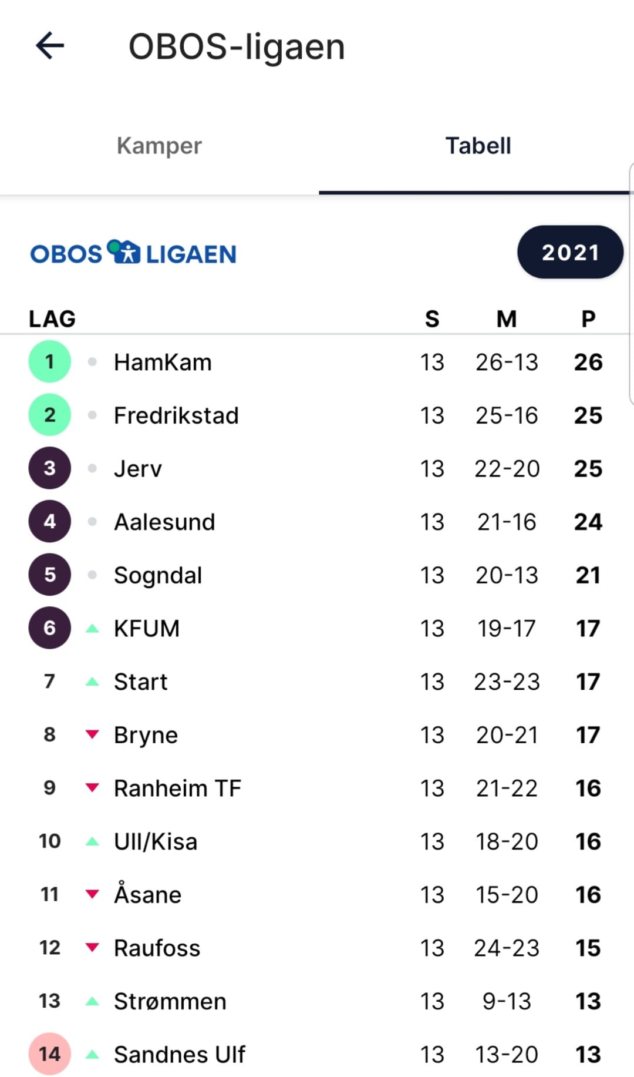Tap the green up arrow beside Strømmen
This screenshot has width=634, height=1077.
coord(92,1001)
